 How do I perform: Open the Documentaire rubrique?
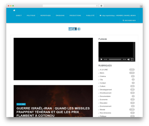pyautogui.click(x=105, y=96)
